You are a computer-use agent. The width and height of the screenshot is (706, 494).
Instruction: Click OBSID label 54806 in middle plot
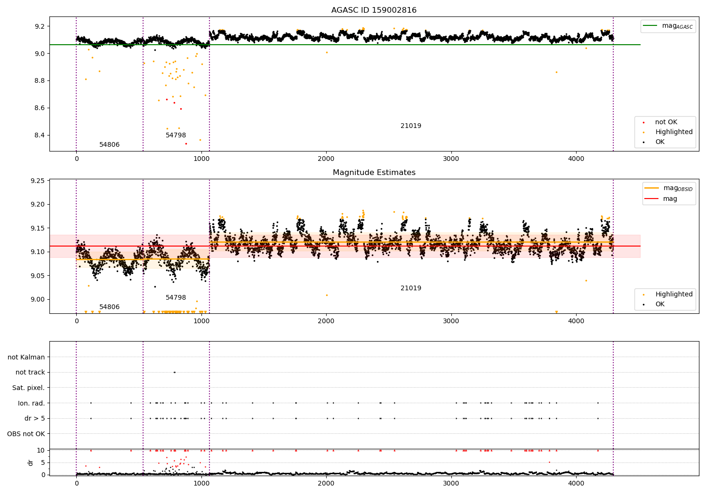pyautogui.click(x=109, y=307)
